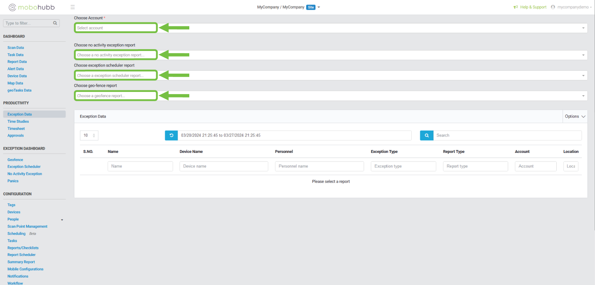Screen dimensions: 595x285
Task: Expand the People submenu arrow
Action: pyautogui.click(x=62, y=220)
